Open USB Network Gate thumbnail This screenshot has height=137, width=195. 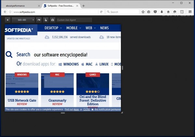click(22, 82)
